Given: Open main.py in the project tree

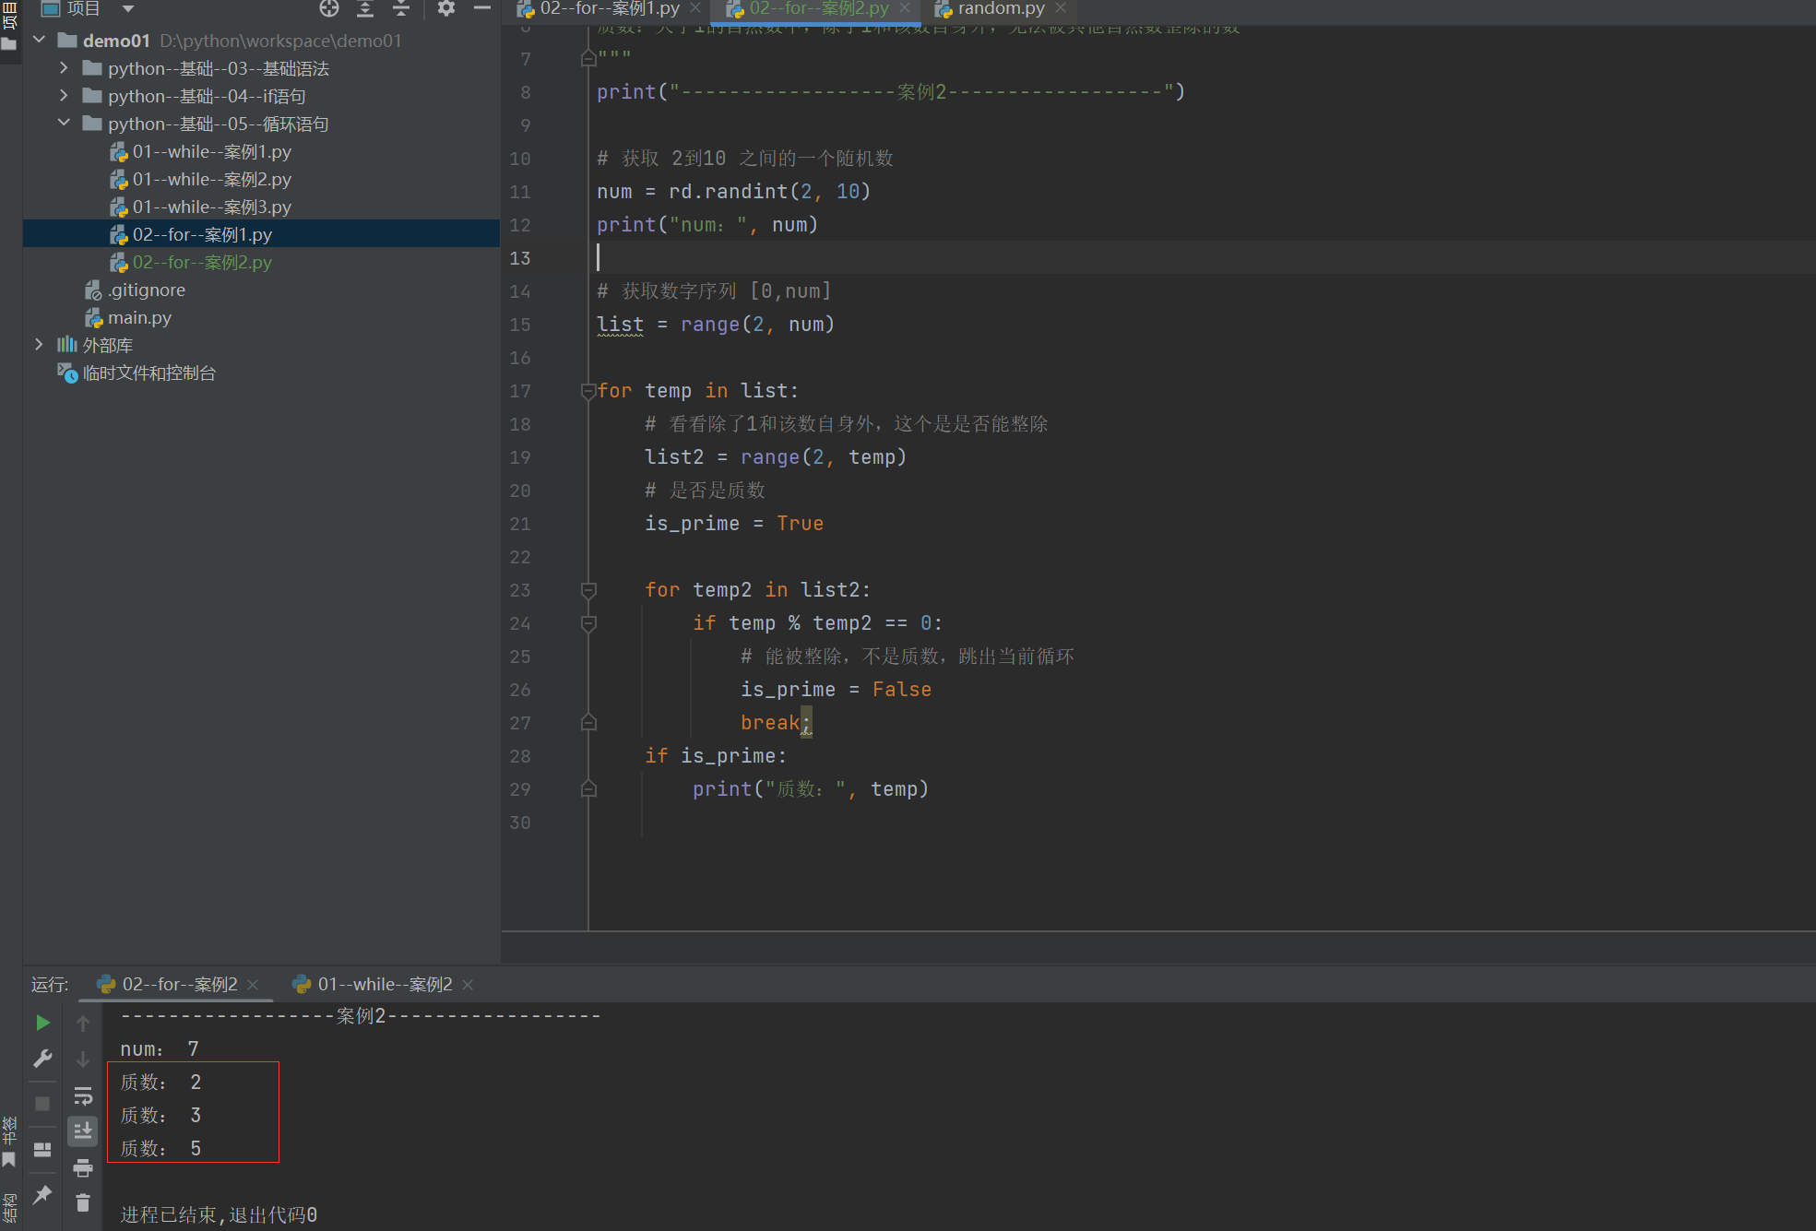Looking at the screenshot, I should pos(139,317).
